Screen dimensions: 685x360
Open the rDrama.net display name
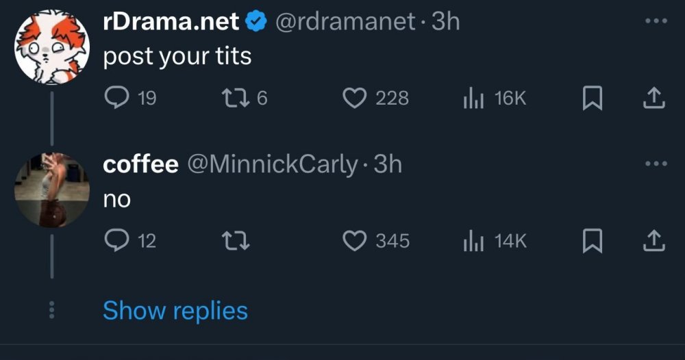coord(171,22)
